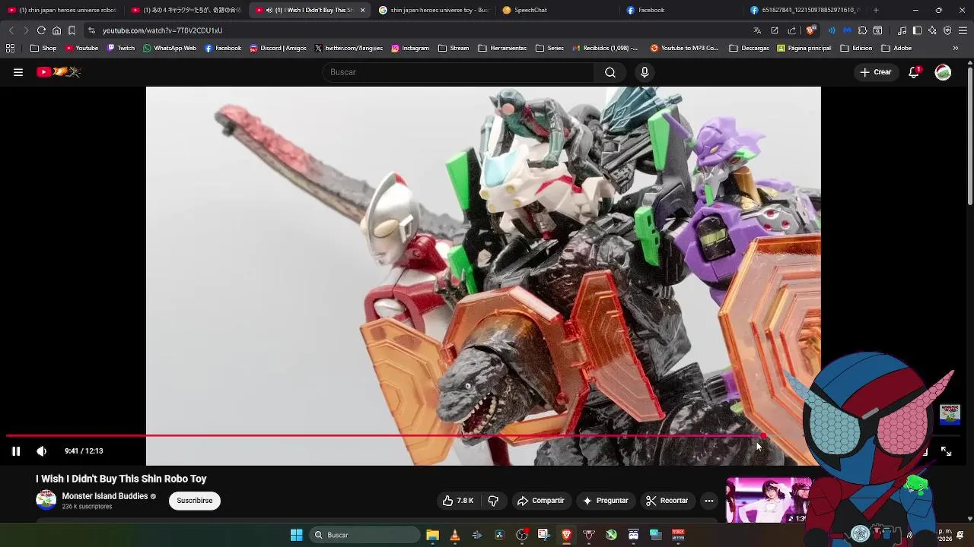Translate page using the translate icon
Image resolution: width=974 pixels, height=547 pixels.
(757, 30)
